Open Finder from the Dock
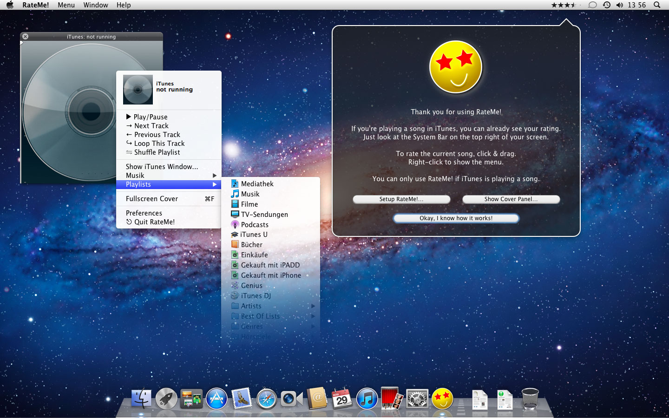The height and width of the screenshot is (418, 669). point(141,398)
